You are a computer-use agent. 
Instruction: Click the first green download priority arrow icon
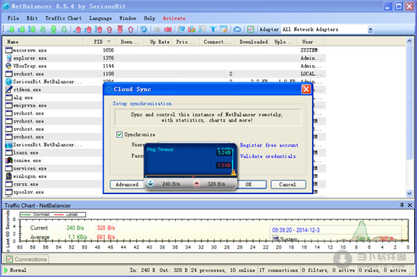pos(11,29)
